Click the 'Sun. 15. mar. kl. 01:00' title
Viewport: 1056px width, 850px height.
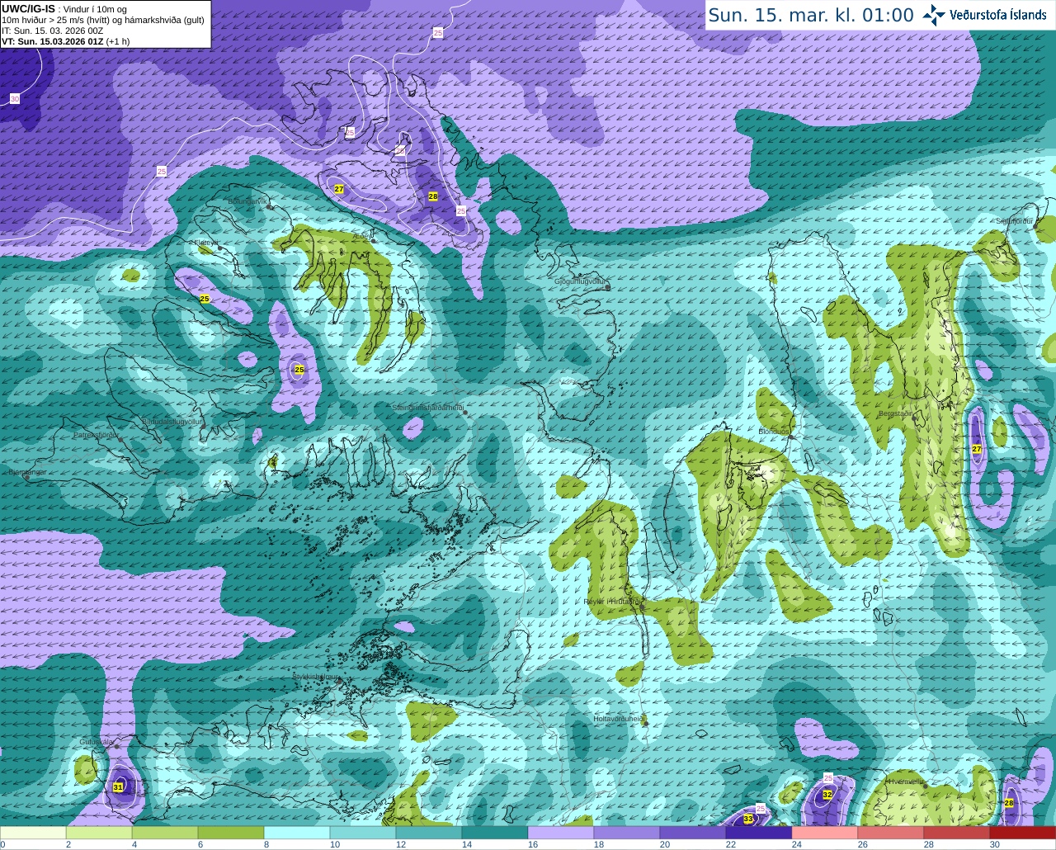pyautogui.click(x=811, y=16)
